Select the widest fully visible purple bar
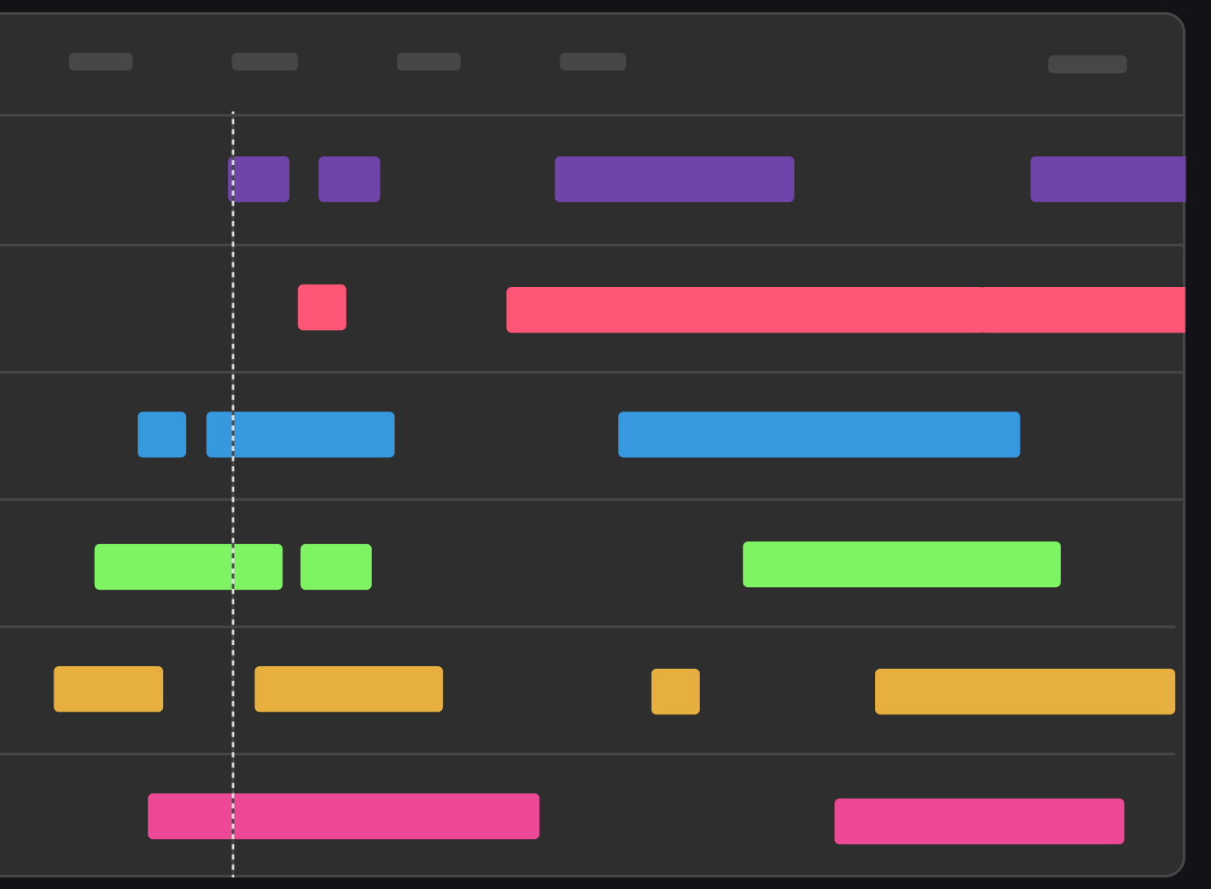The height and width of the screenshot is (889, 1211). 674,179
